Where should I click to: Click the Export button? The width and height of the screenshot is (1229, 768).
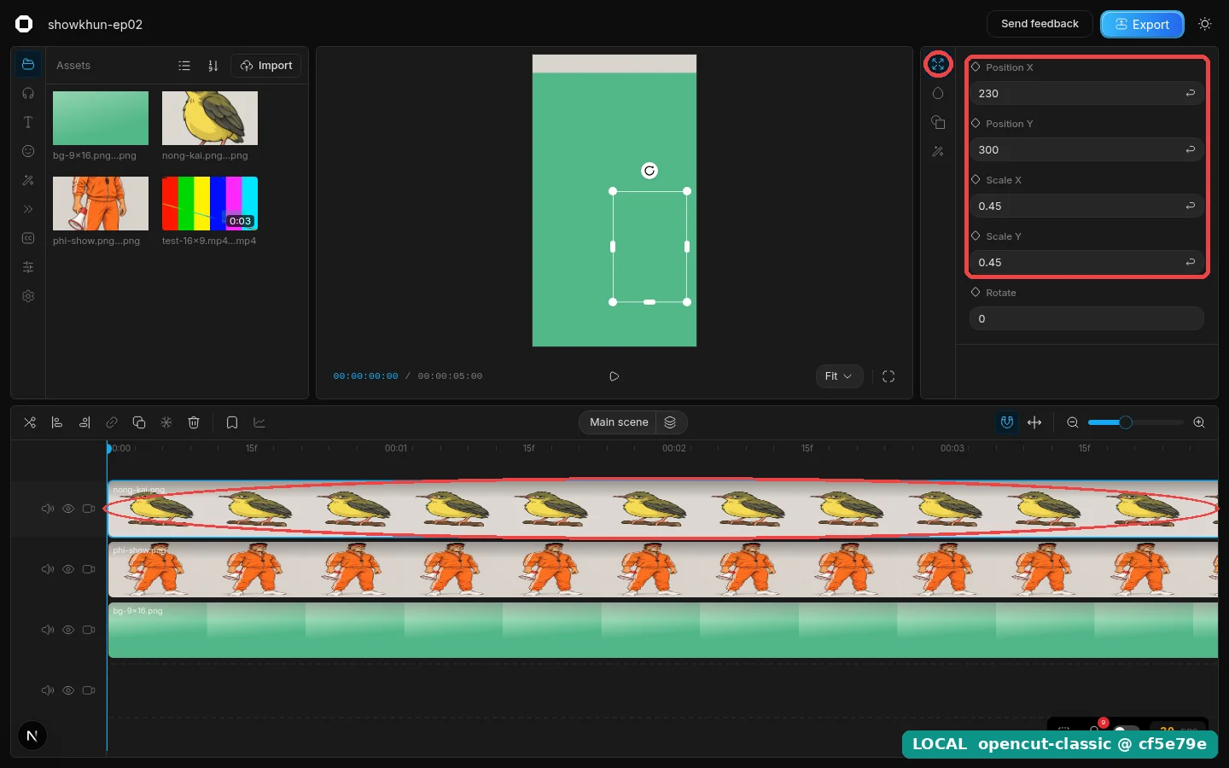pos(1142,24)
